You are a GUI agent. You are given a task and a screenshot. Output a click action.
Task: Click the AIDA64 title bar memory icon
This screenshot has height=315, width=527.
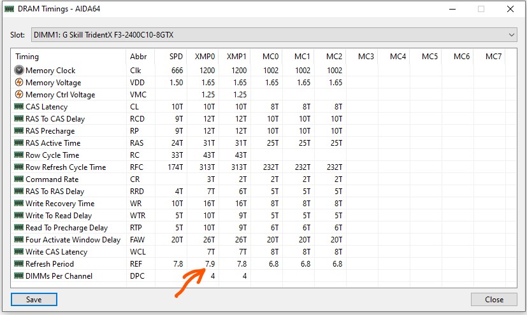(9, 9)
